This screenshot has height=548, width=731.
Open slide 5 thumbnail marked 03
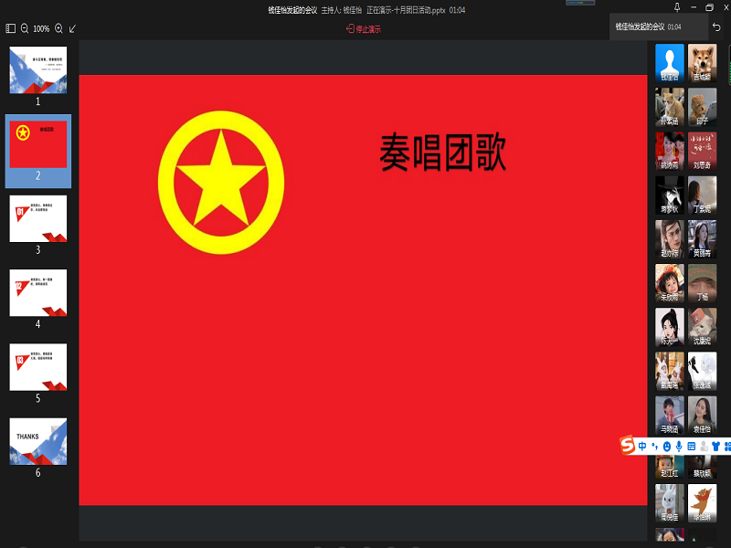click(x=38, y=367)
